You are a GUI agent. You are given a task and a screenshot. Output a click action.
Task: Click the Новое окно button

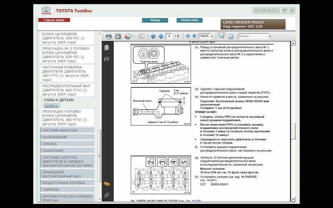(190, 20)
